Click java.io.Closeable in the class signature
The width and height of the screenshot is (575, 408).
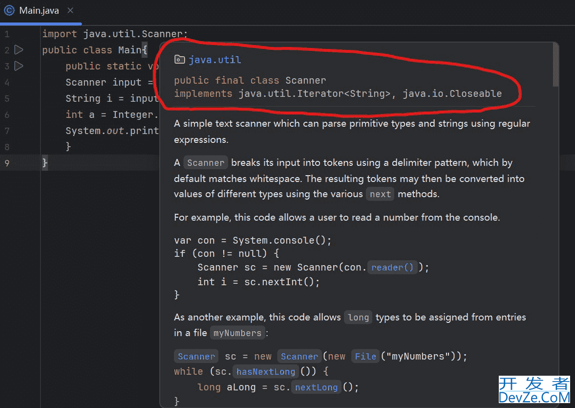tap(452, 93)
